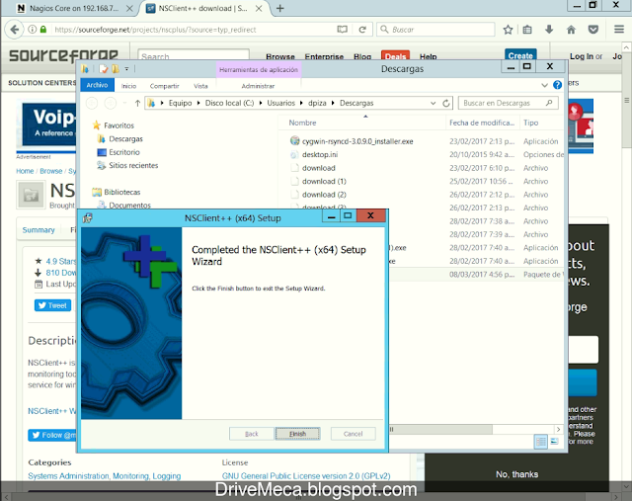This screenshot has width=632, height=501.
Task: Close the Nagios Core tab
Action: pyautogui.click(x=129, y=8)
